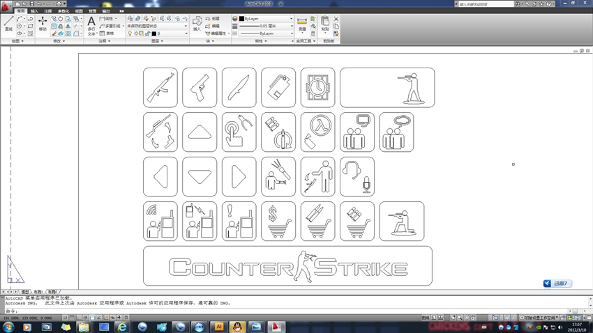Select the Move (移动) tool
Viewport: 593px width, 333px height.
[x=43, y=23]
